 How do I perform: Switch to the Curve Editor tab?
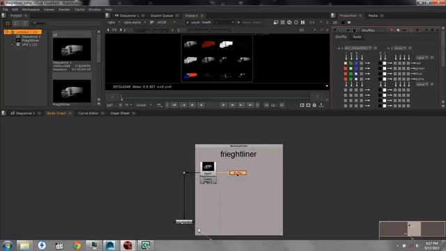point(89,113)
